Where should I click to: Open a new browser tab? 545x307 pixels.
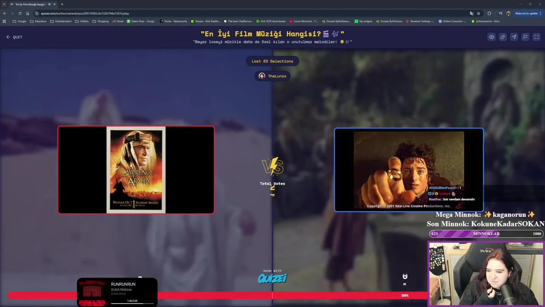pyautogui.click(x=62, y=4)
